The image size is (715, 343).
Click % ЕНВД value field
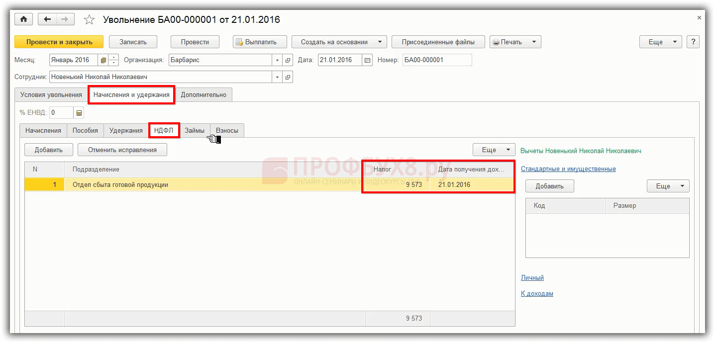(x=61, y=113)
